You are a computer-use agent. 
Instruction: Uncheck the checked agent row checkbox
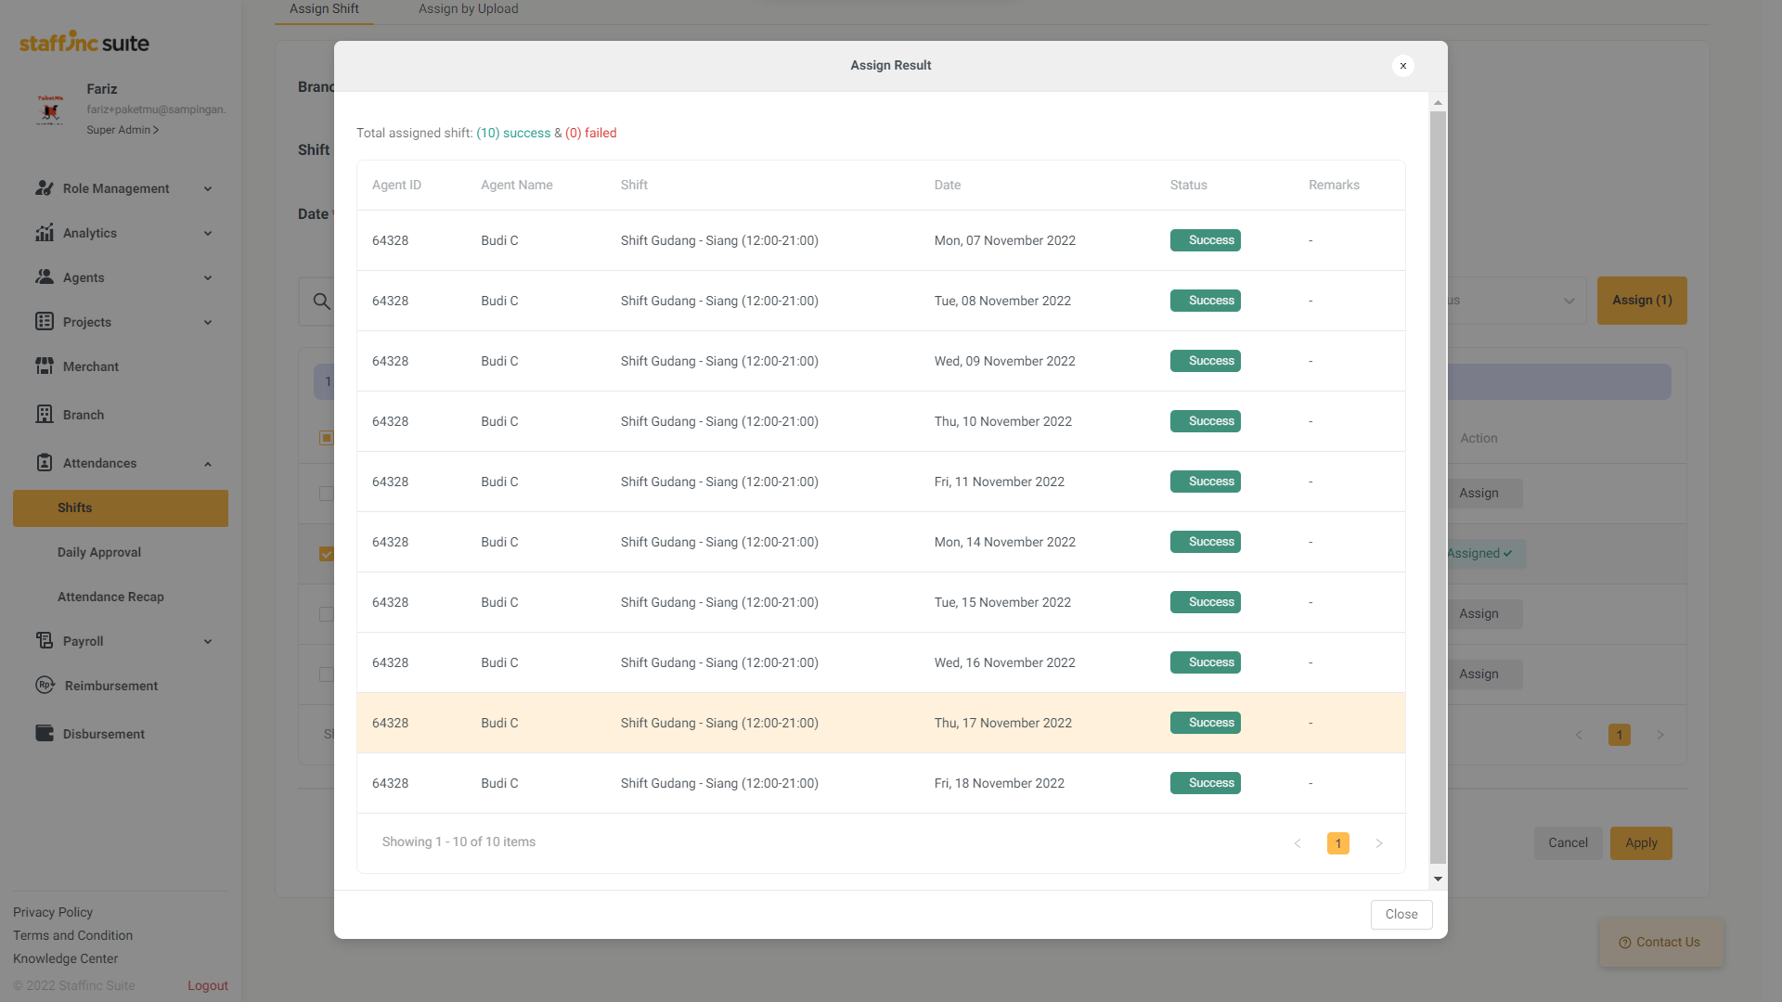click(x=326, y=554)
